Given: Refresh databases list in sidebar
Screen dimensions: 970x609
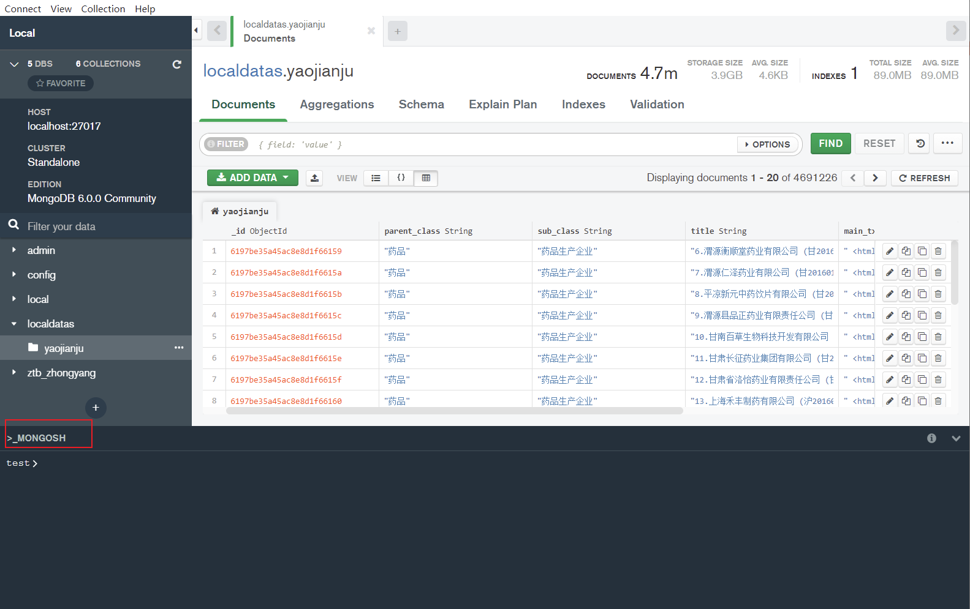Looking at the screenshot, I should [x=177, y=64].
